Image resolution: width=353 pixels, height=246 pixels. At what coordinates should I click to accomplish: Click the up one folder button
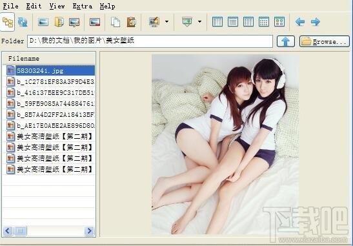[x=286, y=41]
